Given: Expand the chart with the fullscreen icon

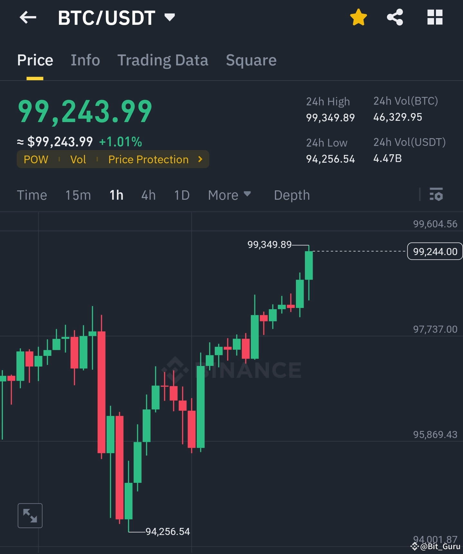Looking at the screenshot, I should coord(30,515).
